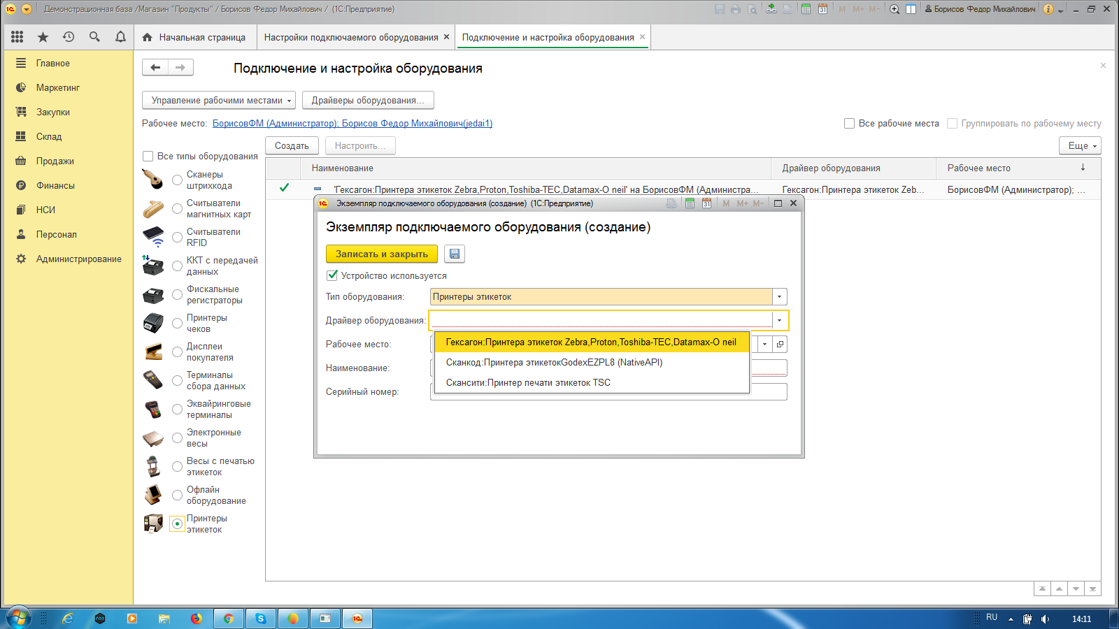Screen dimensions: 1119x629
Task: Open Skype from taskbar
Action: point(261,619)
